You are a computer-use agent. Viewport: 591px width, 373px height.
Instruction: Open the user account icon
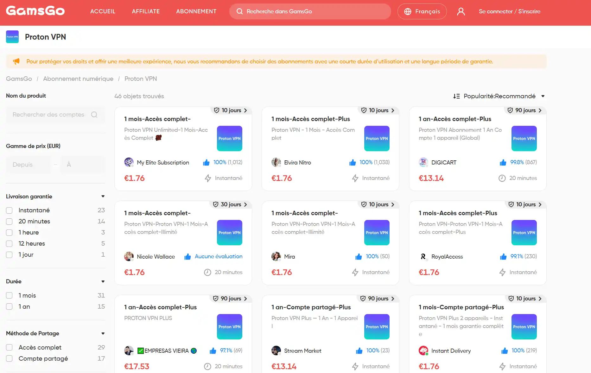tap(461, 11)
